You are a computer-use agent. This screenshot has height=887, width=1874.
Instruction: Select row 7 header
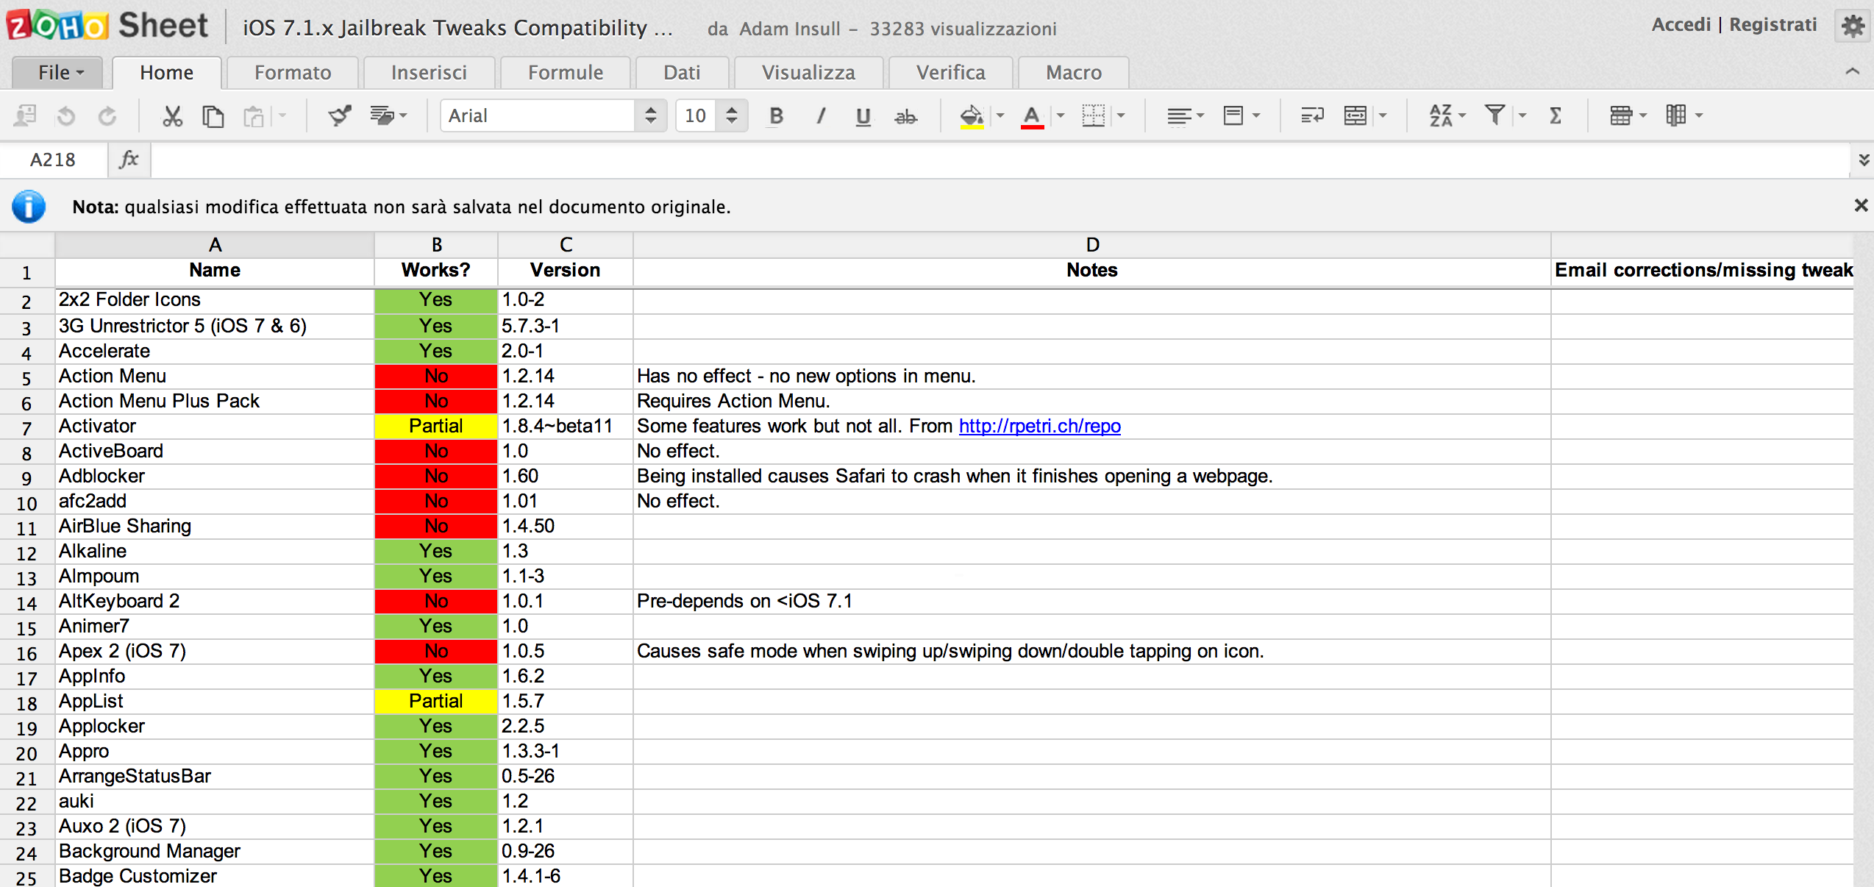26,427
